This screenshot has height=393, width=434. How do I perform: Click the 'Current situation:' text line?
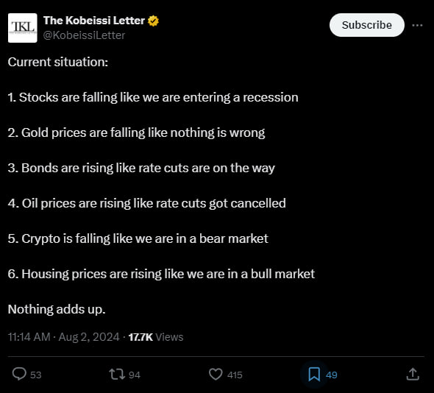point(58,62)
